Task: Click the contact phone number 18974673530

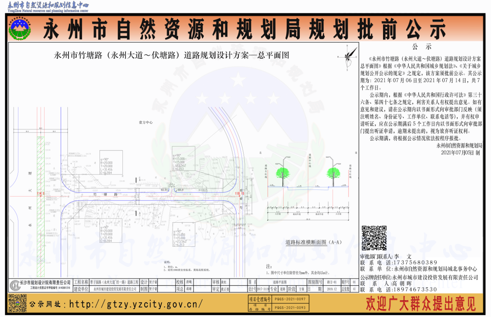Action: 415,290
